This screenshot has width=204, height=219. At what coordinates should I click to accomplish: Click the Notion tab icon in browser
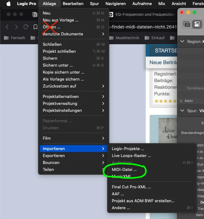(x=35, y=15)
